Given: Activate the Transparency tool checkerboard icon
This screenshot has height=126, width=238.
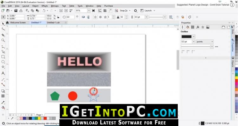Looking at the screenshot, I should 3,96.
